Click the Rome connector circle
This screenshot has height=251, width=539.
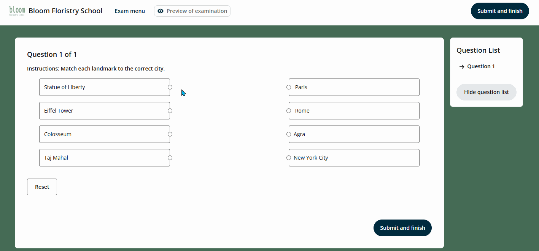pyautogui.click(x=289, y=111)
